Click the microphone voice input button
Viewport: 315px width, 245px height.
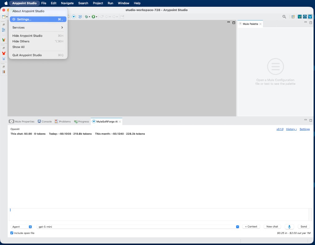tap(289, 227)
